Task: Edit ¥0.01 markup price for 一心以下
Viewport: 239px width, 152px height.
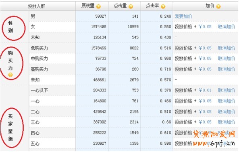Action: (x=205, y=90)
